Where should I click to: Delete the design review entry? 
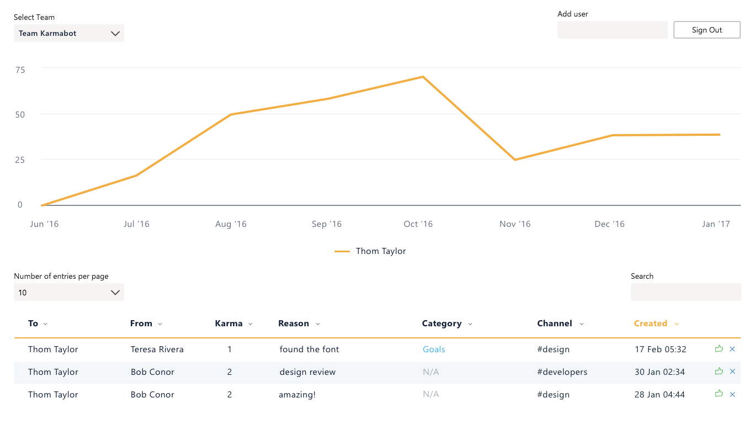[732, 372]
